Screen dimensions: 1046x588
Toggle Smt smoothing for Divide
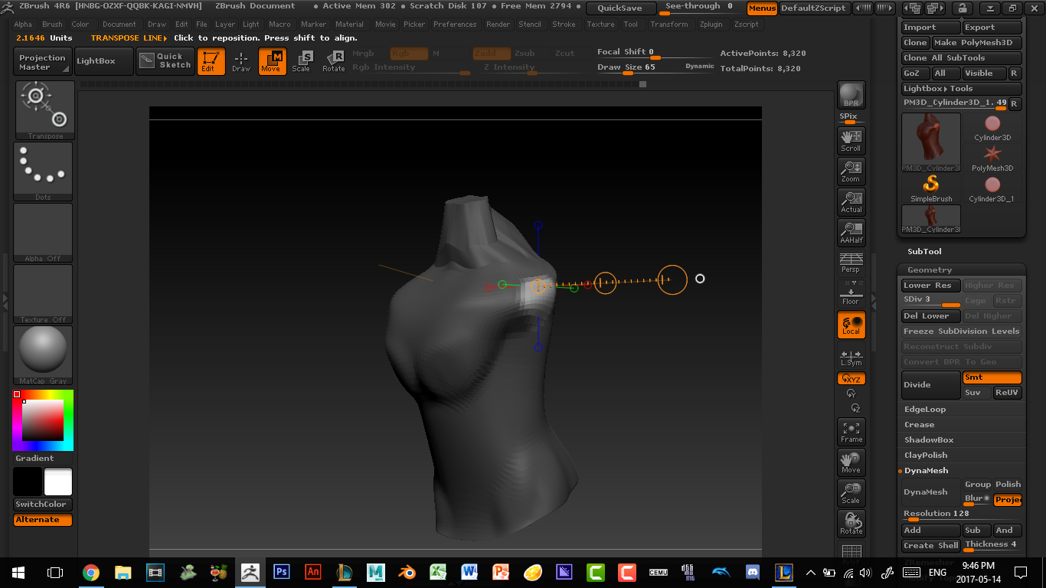(992, 377)
